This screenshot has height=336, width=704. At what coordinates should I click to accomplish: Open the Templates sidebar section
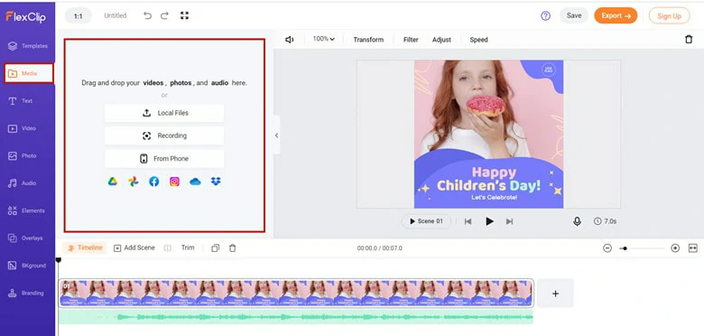28,46
